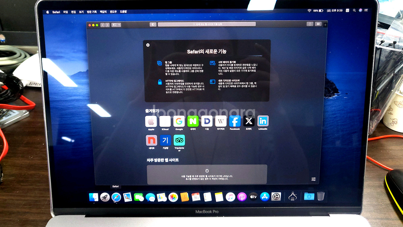This screenshot has width=403, height=227.
Task: Open Podcasts from the dock
Action: 242,197
